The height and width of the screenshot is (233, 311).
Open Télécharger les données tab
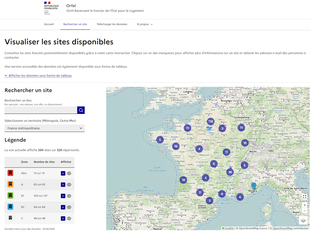point(112,24)
